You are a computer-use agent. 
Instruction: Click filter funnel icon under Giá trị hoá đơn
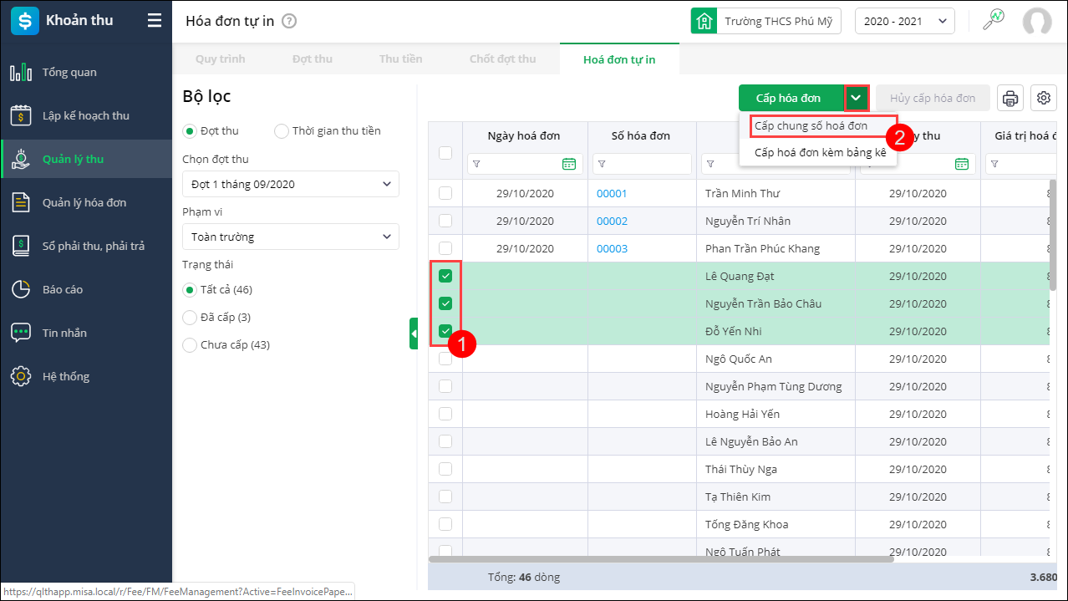tap(994, 164)
